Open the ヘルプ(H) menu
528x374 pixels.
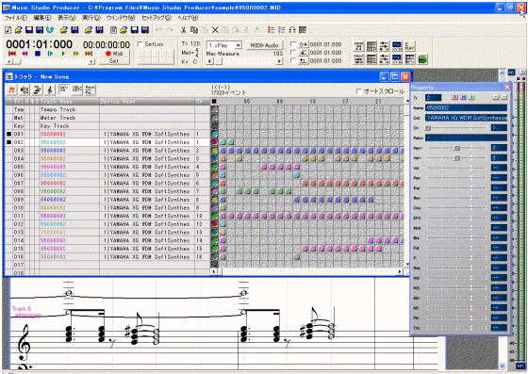tap(188, 18)
